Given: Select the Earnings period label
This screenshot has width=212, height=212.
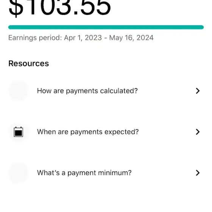Looking at the screenshot, I should [x=35, y=38].
